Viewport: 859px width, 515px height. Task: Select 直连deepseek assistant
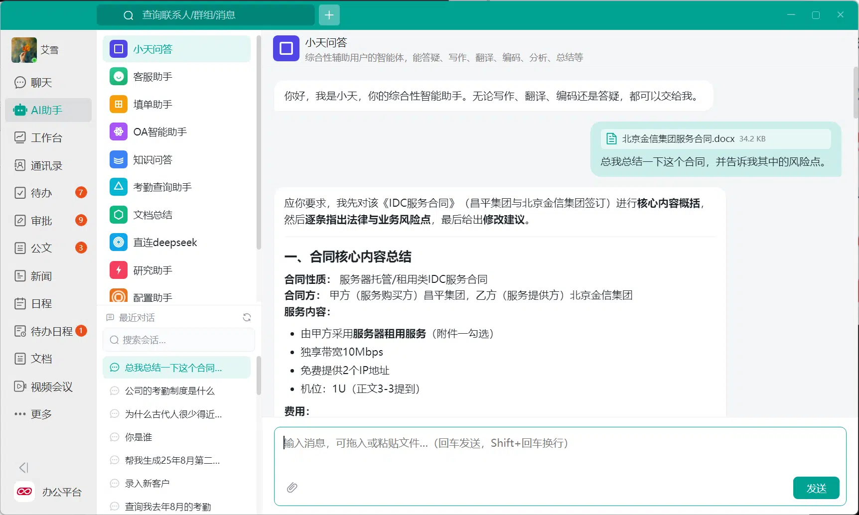point(176,243)
